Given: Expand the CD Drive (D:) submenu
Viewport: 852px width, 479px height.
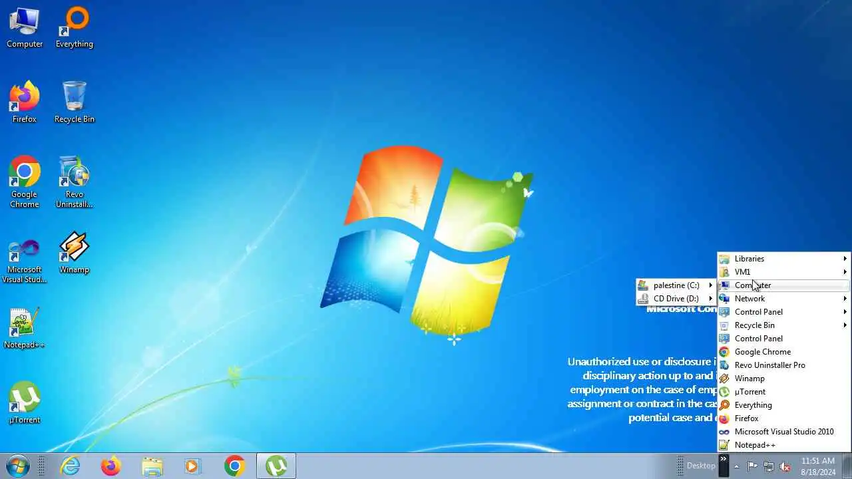Looking at the screenshot, I should pos(676,299).
